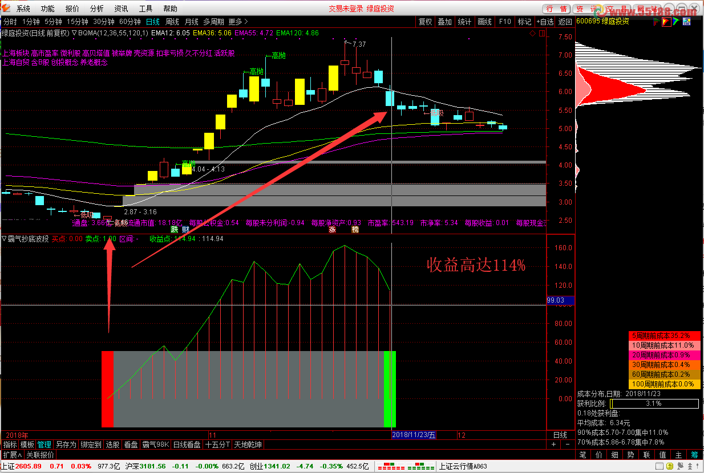Open the blue panel settings icon
Viewport: 704px width, 473px height.
tap(686, 22)
